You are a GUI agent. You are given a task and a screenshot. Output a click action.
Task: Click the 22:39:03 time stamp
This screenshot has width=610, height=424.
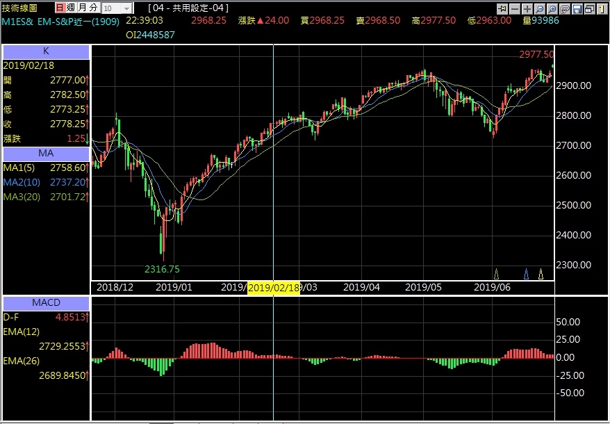click(145, 21)
